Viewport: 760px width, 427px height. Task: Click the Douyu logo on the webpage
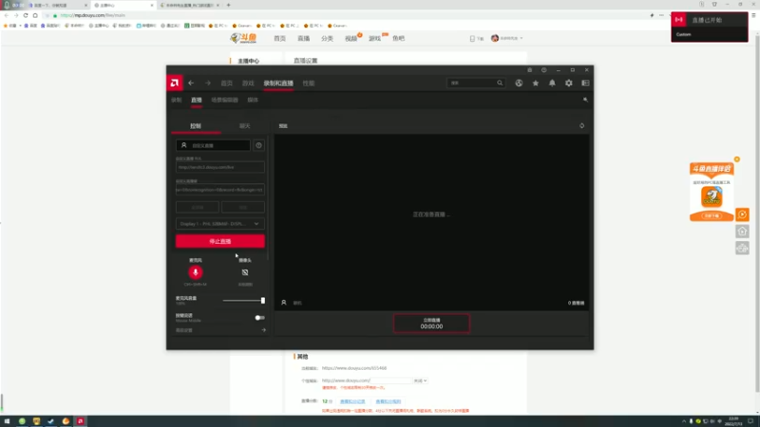(243, 38)
